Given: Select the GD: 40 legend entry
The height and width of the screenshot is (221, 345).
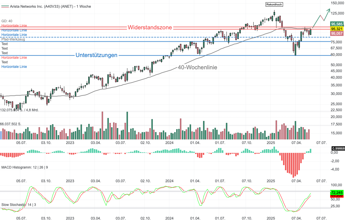Looking at the screenshot, I should coord(7,21).
